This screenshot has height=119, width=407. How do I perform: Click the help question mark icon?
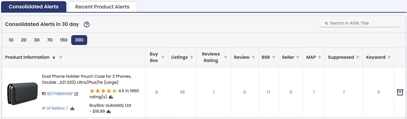(x=87, y=25)
